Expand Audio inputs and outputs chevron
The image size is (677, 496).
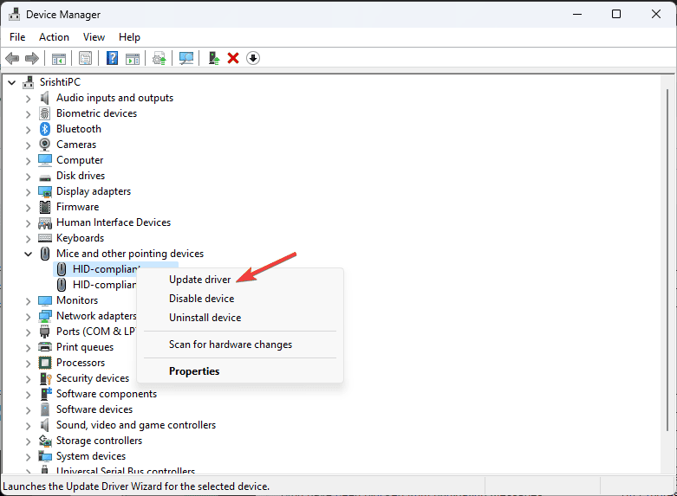28,99
